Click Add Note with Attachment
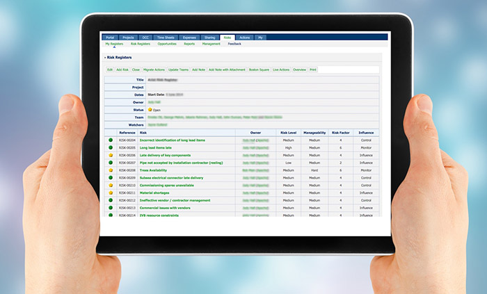The width and height of the screenshot is (487, 294). point(227,70)
